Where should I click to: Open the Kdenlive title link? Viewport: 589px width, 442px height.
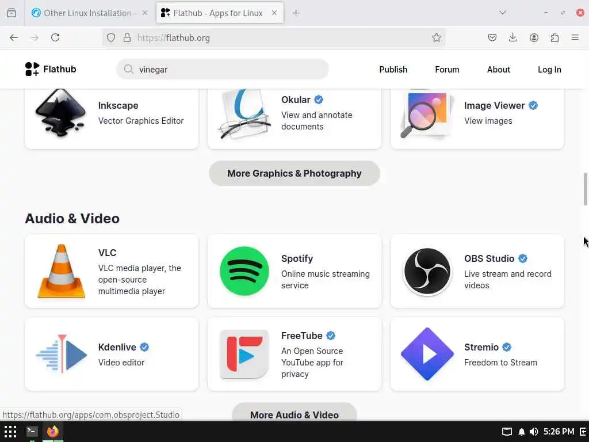(117, 347)
